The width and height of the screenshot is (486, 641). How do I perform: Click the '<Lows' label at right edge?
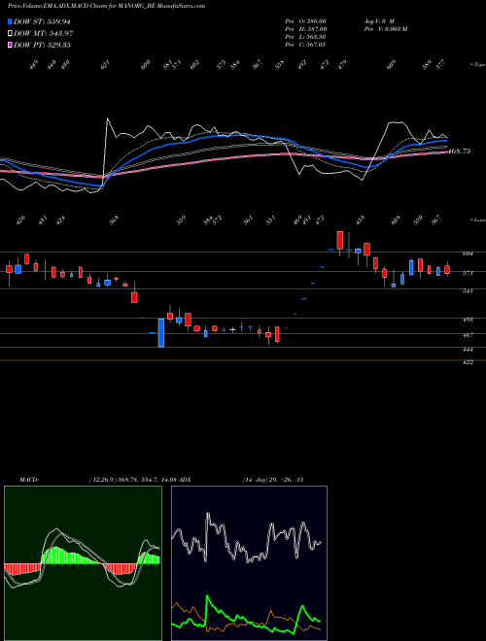[x=477, y=219]
